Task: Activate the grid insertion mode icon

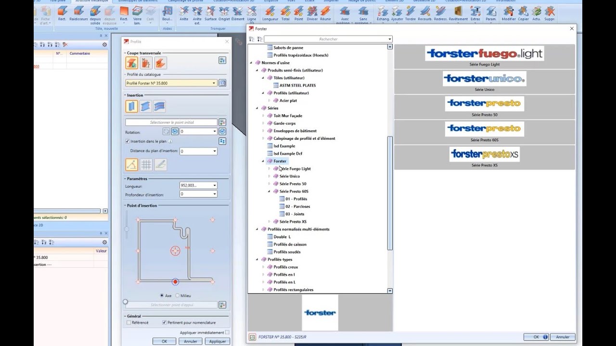Action: pyautogui.click(x=146, y=165)
